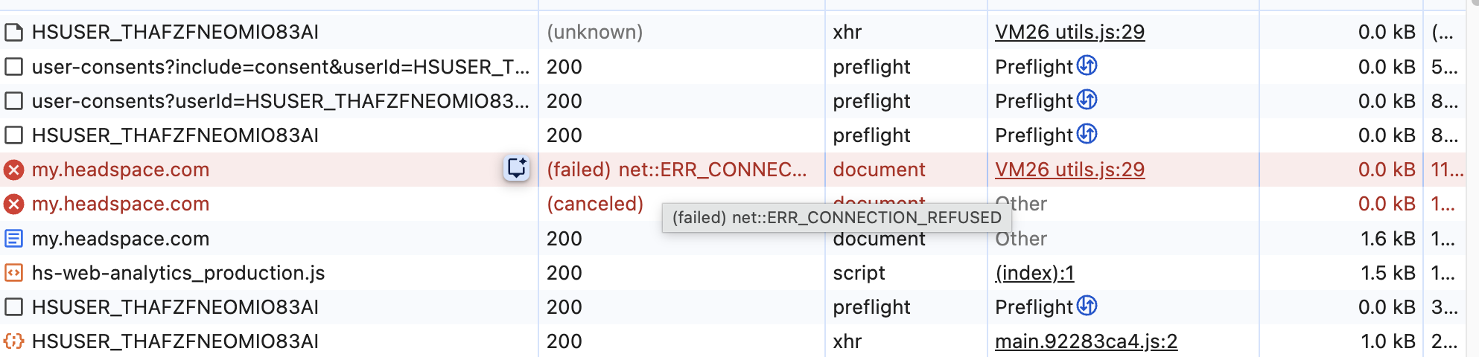Screen dimensions: 1479x357
Task: Click red error icon of canceled my.headspace.com request
Action: [13, 204]
